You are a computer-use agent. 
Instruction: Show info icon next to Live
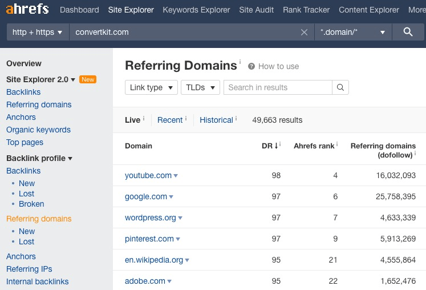click(144, 118)
